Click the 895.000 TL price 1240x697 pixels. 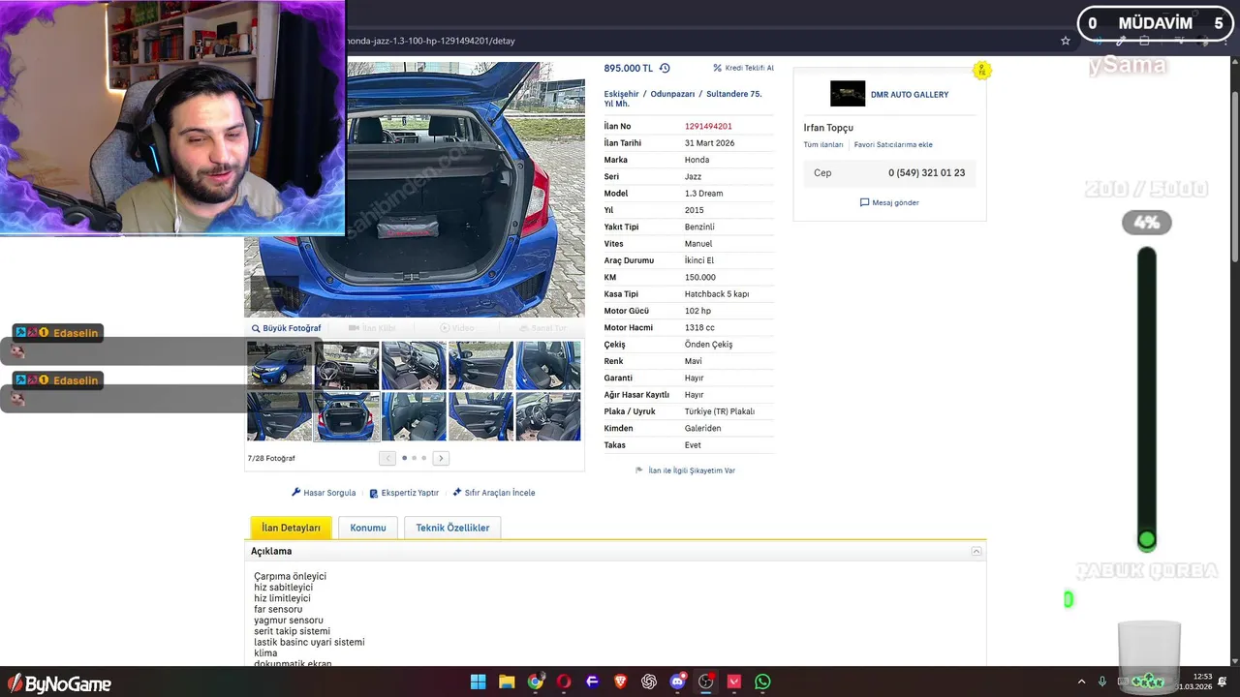click(x=629, y=68)
